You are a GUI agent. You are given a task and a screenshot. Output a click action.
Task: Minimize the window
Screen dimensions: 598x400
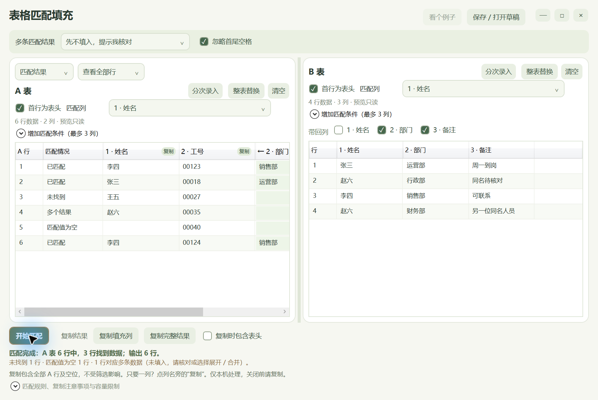(x=543, y=16)
